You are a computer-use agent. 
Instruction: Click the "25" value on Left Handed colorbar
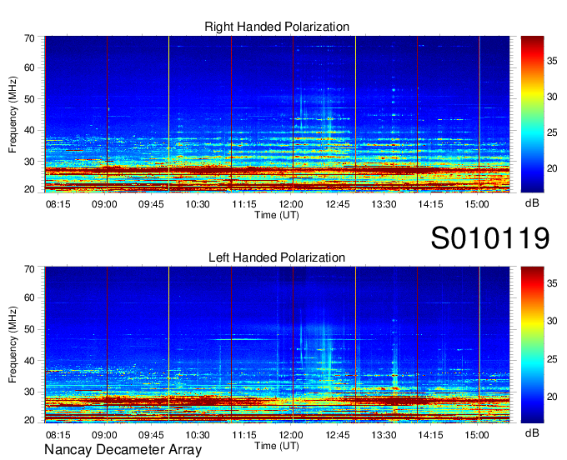(x=552, y=359)
